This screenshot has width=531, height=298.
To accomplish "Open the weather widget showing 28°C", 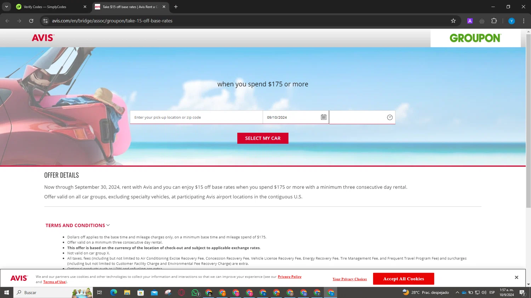I will (x=426, y=292).
